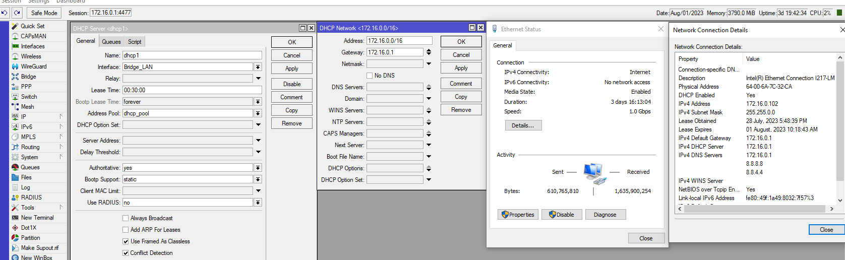Viewport: 845px width, 260px height.
Task: Uncheck Use Framed As Classless
Action: point(126,241)
